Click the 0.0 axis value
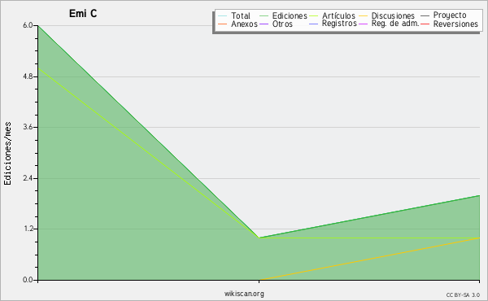488x301 pixels. (28, 280)
